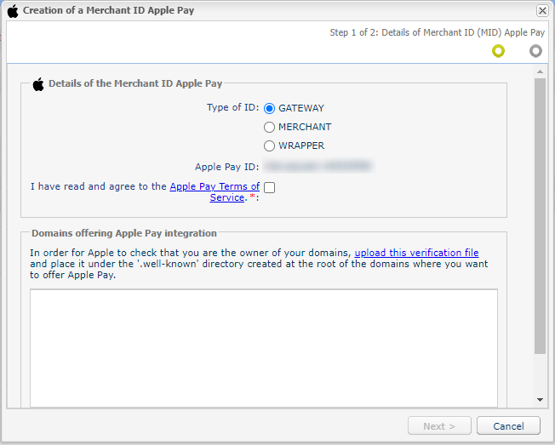Click the scrollbar up arrow
This screenshot has width=555, height=445.
(x=540, y=71)
